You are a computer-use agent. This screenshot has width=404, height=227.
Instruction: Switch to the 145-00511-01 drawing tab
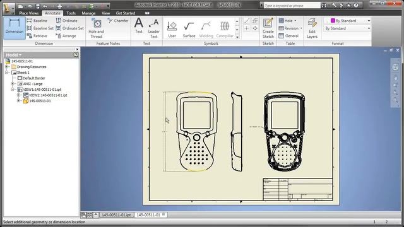[x=151, y=214]
